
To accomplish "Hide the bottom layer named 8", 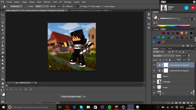I will (x=154, y=93).
